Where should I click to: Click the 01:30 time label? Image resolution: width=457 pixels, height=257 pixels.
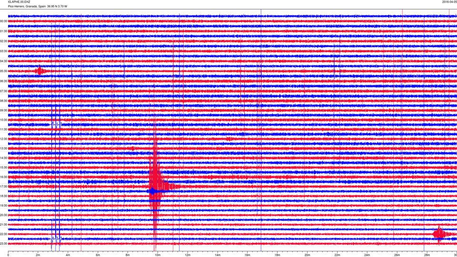click(x=3, y=31)
